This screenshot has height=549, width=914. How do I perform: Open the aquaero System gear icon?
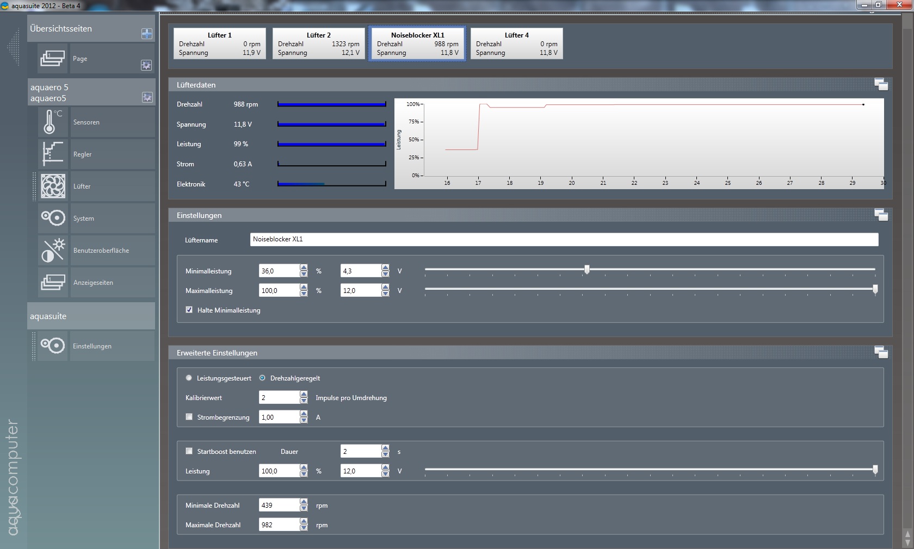point(53,218)
